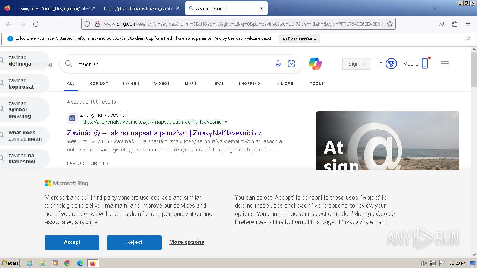The height and width of the screenshot is (268, 477).
Task: Reload the page with the refresh icon
Action: click(x=36, y=24)
